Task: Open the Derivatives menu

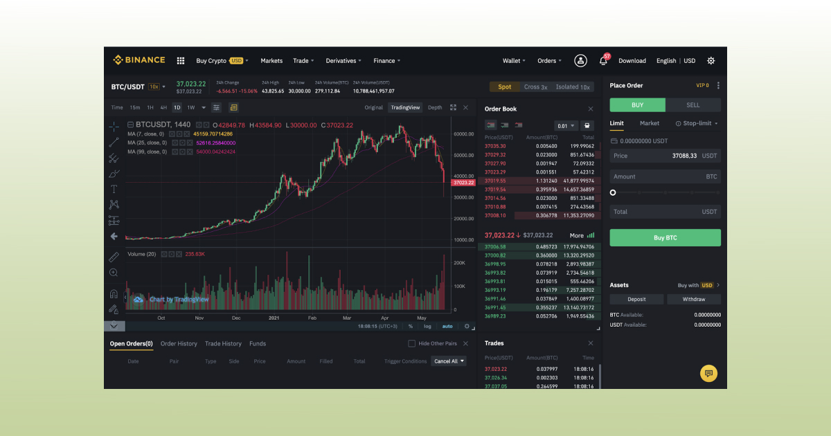Action: click(x=343, y=60)
